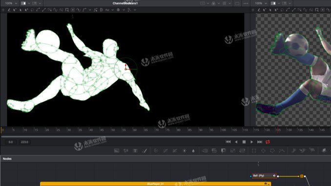331x186 pixels.
Task: Add a Polygon mask from toolbar
Action: click(x=272, y=150)
